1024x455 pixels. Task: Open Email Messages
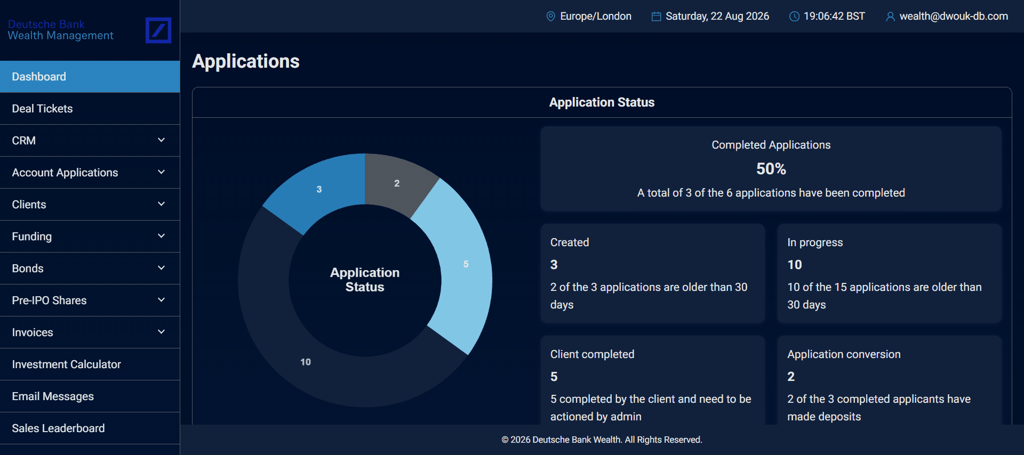[90, 396]
